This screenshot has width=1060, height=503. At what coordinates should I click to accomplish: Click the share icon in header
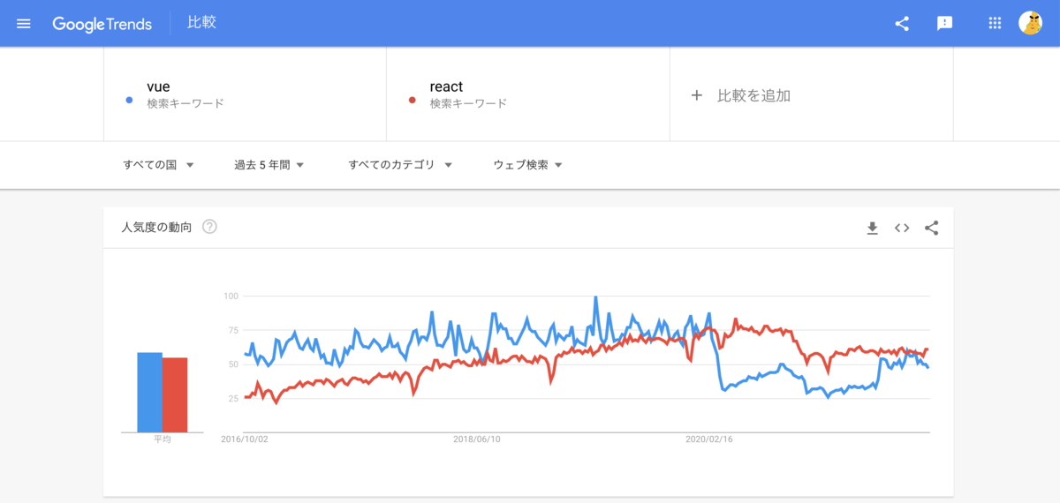coord(902,24)
